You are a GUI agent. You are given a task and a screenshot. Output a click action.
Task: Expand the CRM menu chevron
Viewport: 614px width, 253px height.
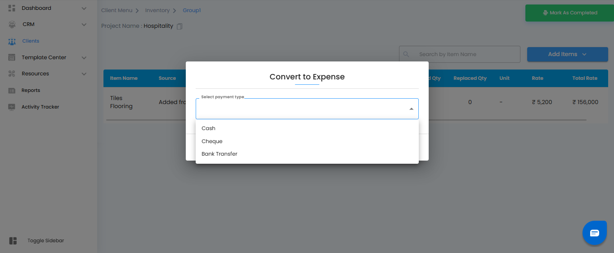84,24
